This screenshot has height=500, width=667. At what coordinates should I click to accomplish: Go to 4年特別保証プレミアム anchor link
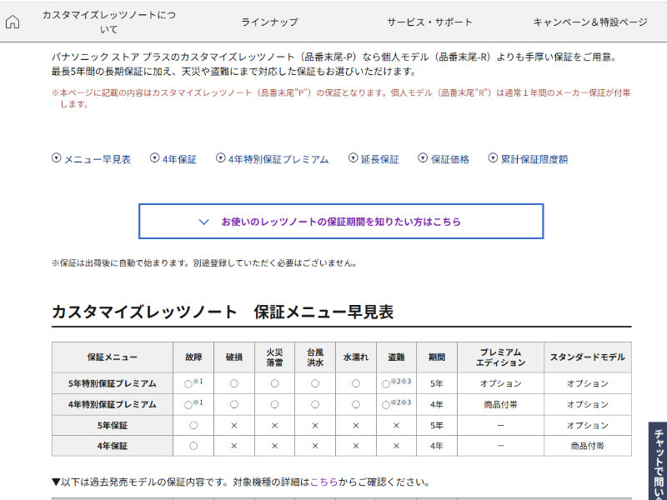click(278, 159)
